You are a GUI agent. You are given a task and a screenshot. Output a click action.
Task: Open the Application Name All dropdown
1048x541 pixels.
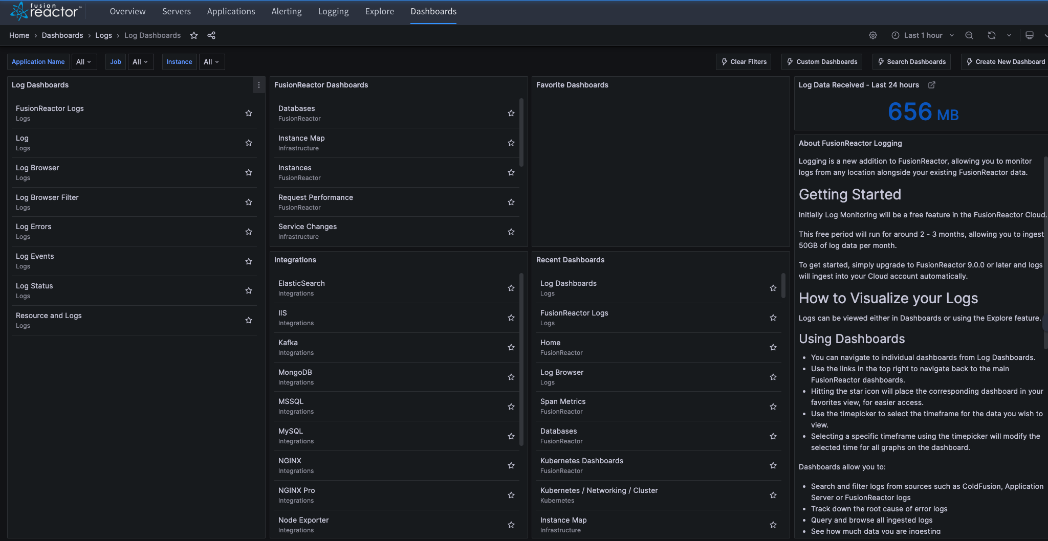84,62
